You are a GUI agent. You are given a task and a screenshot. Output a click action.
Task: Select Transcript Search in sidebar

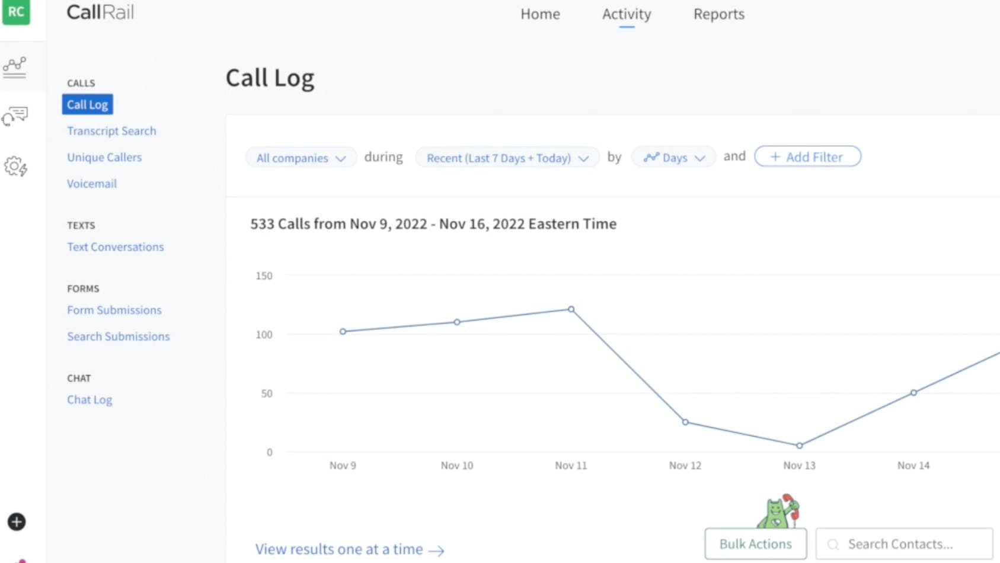pyautogui.click(x=111, y=130)
